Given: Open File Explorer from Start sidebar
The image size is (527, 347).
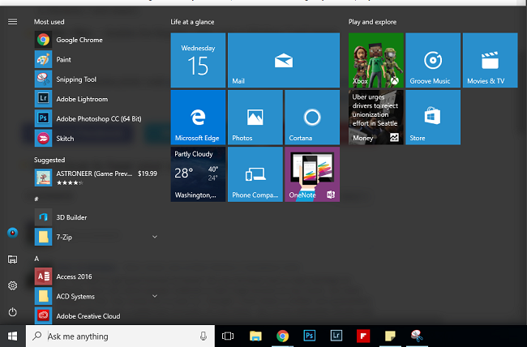Looking at the screenshot, I should pyautogui.click(x=12, y=259).
